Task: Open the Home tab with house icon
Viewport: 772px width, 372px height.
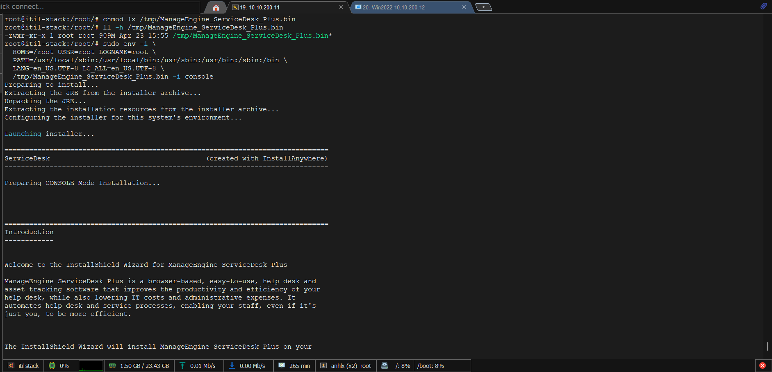Action: pos(216,7)
